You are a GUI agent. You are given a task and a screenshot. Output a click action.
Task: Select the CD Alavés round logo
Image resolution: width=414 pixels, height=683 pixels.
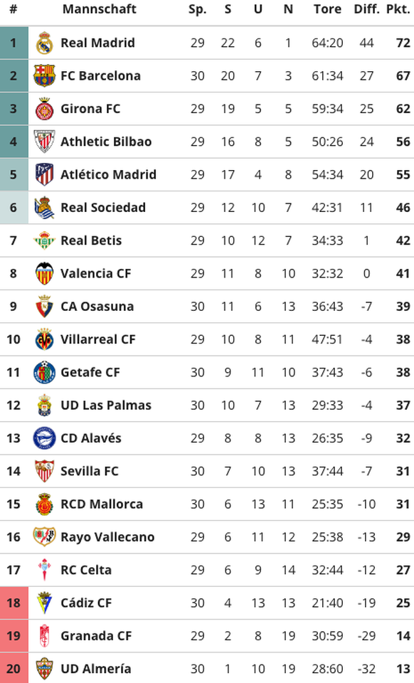[x=44, y=438]
